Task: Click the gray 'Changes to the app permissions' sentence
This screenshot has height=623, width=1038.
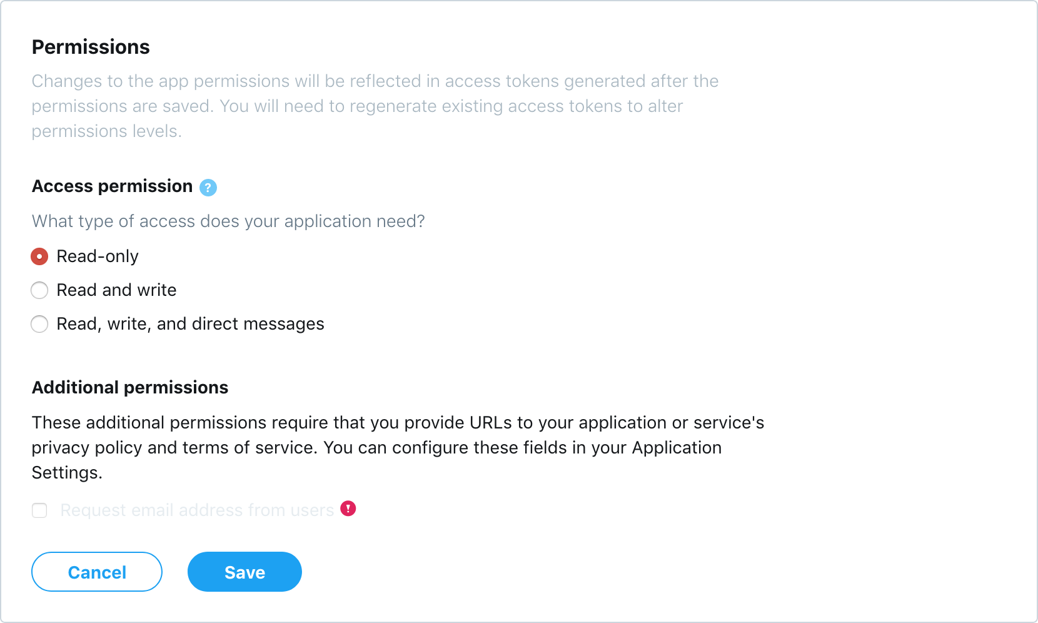Action: tap(375, 94)
